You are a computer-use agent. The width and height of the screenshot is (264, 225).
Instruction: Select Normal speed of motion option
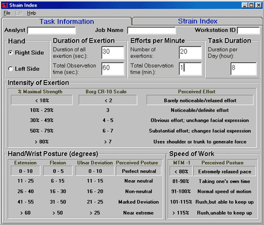pos(224,191)
